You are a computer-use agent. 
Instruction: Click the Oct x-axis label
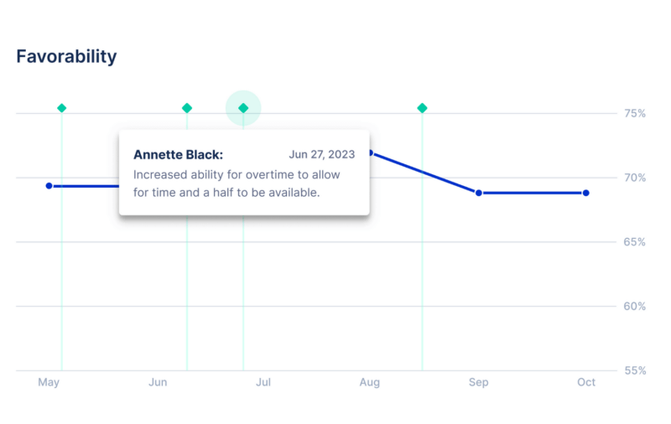pyautogui.click(x=586, y=382)
